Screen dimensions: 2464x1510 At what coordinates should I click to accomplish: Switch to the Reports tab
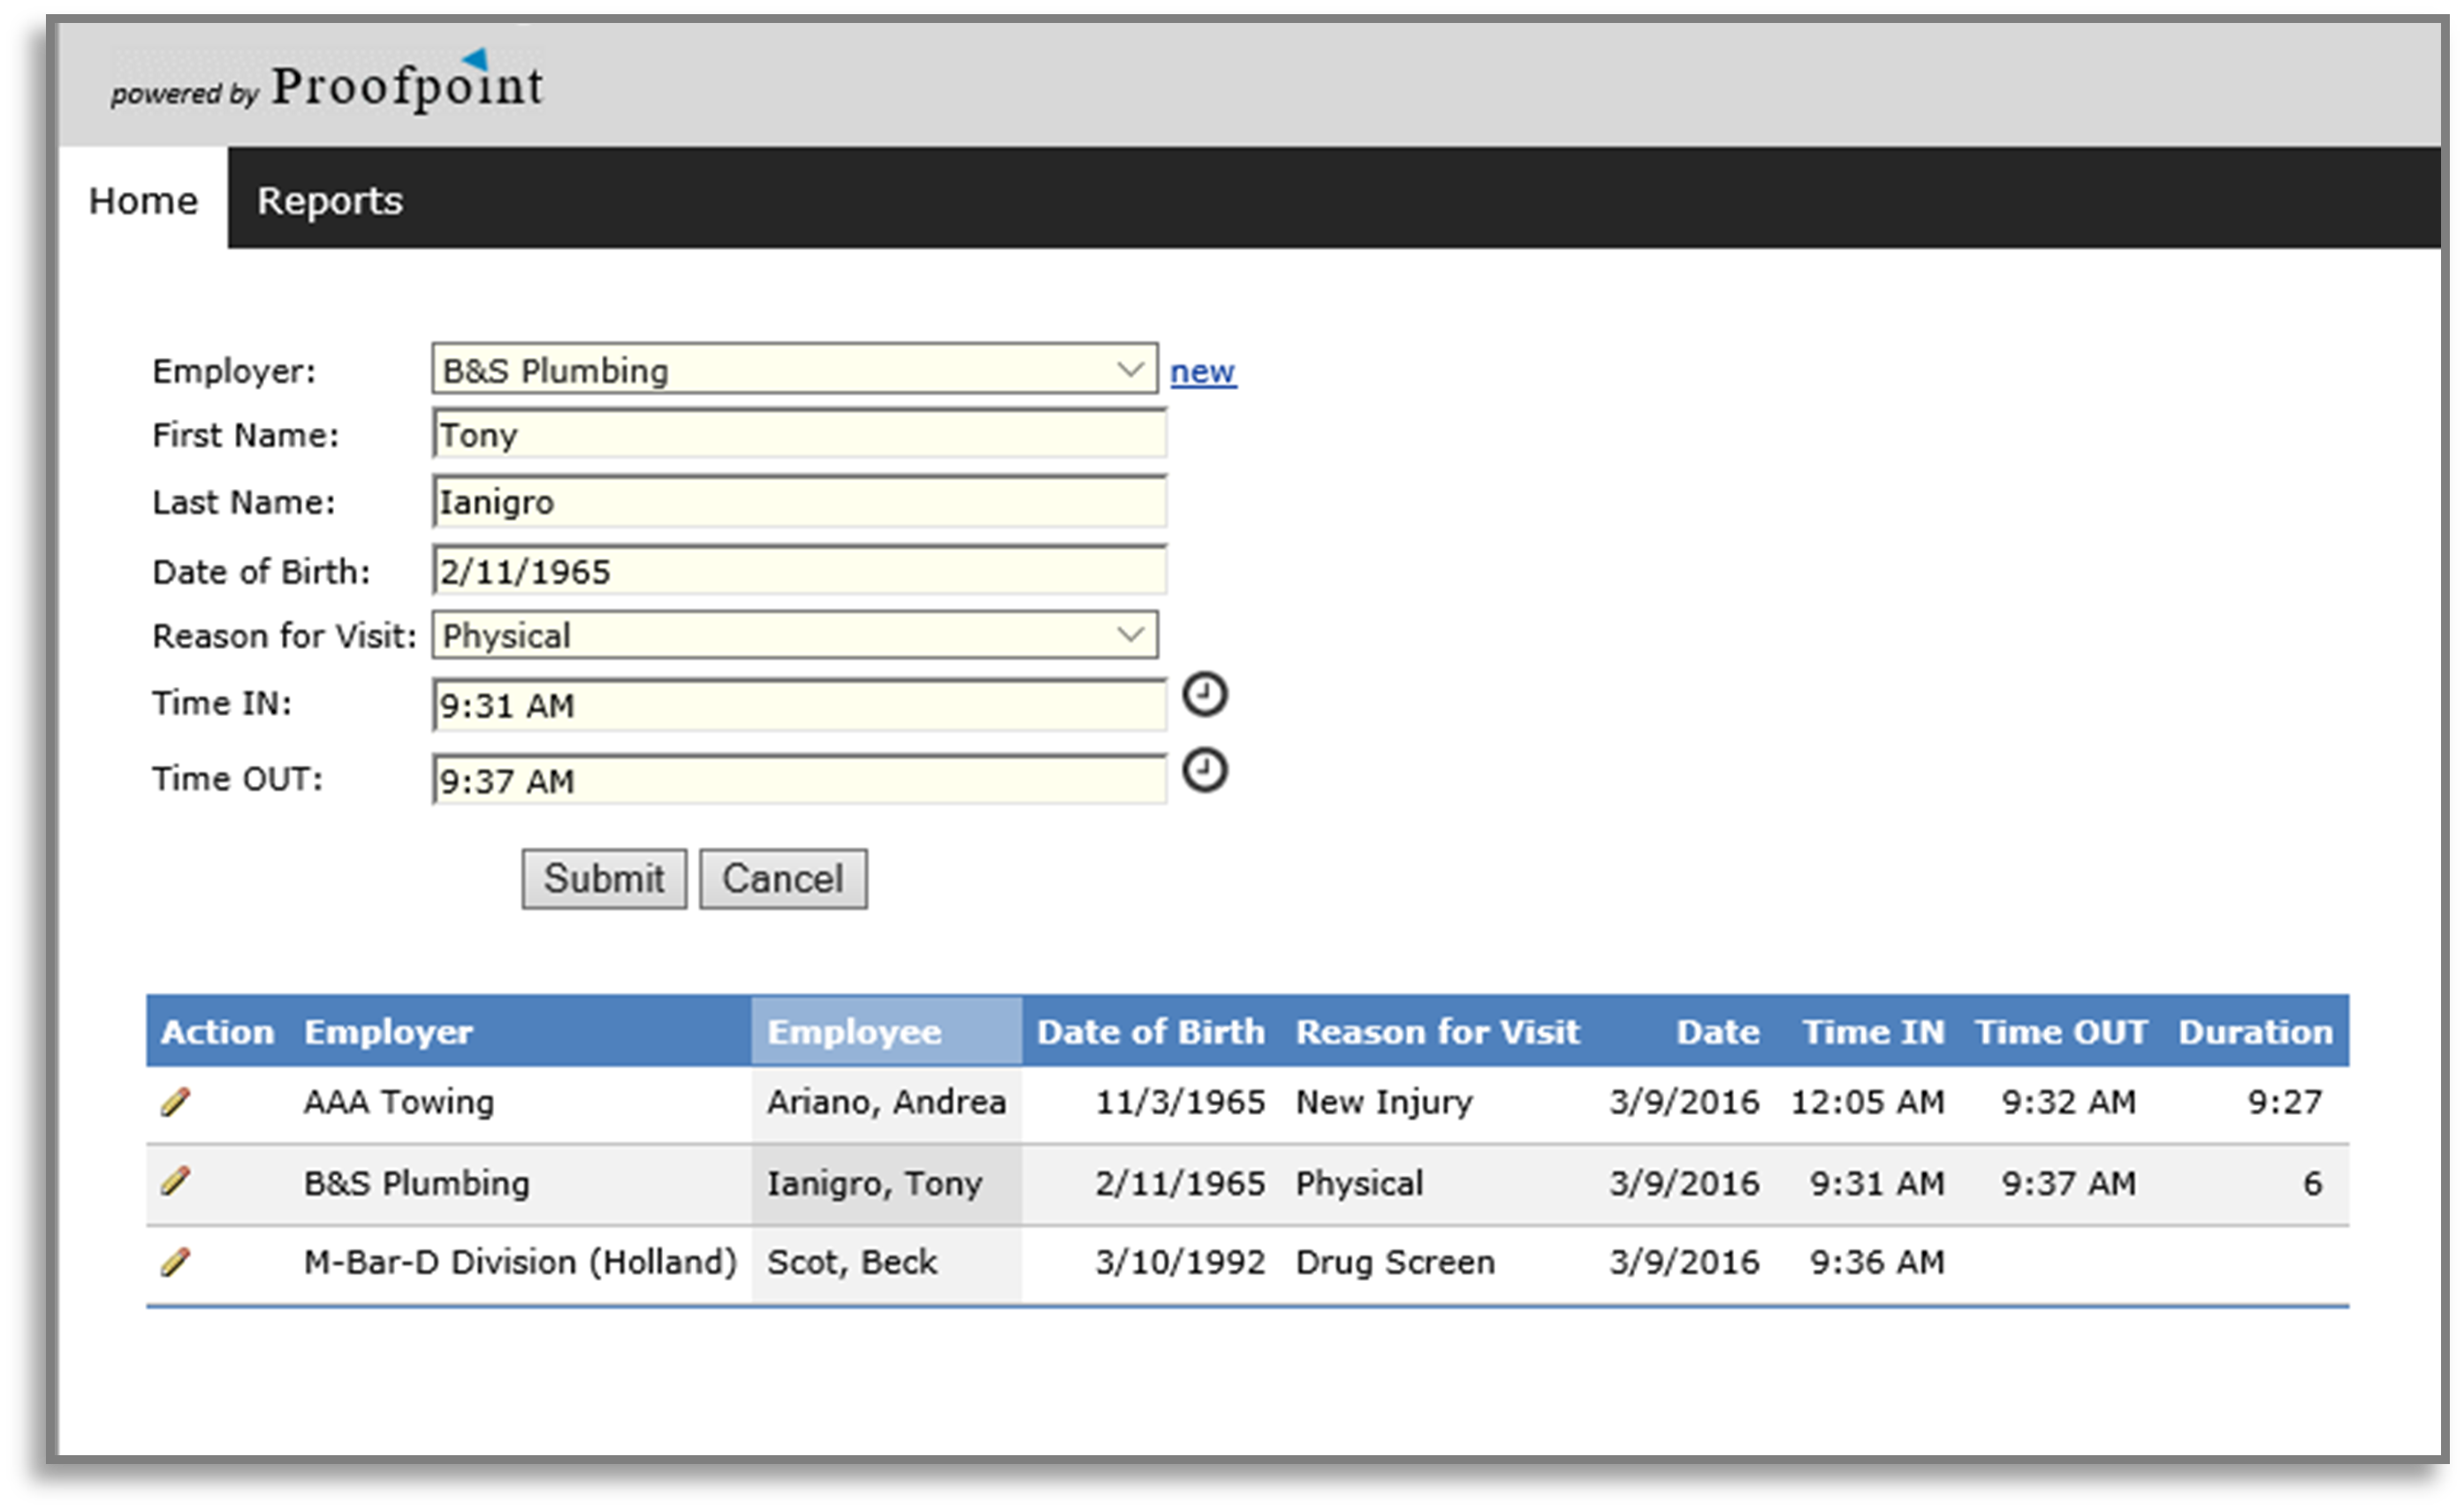330,201
